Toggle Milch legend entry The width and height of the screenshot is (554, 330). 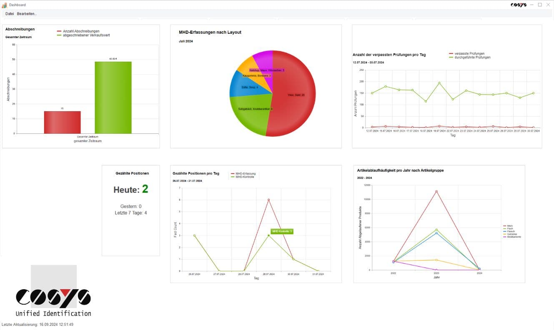pyautogui.click(x=507, y=226)
